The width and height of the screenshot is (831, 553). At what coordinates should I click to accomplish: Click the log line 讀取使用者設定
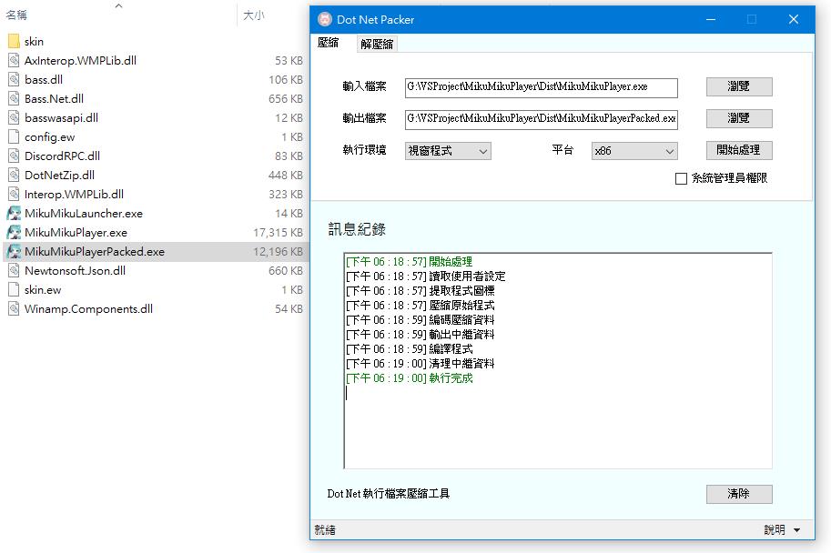[x=426, y=276]
